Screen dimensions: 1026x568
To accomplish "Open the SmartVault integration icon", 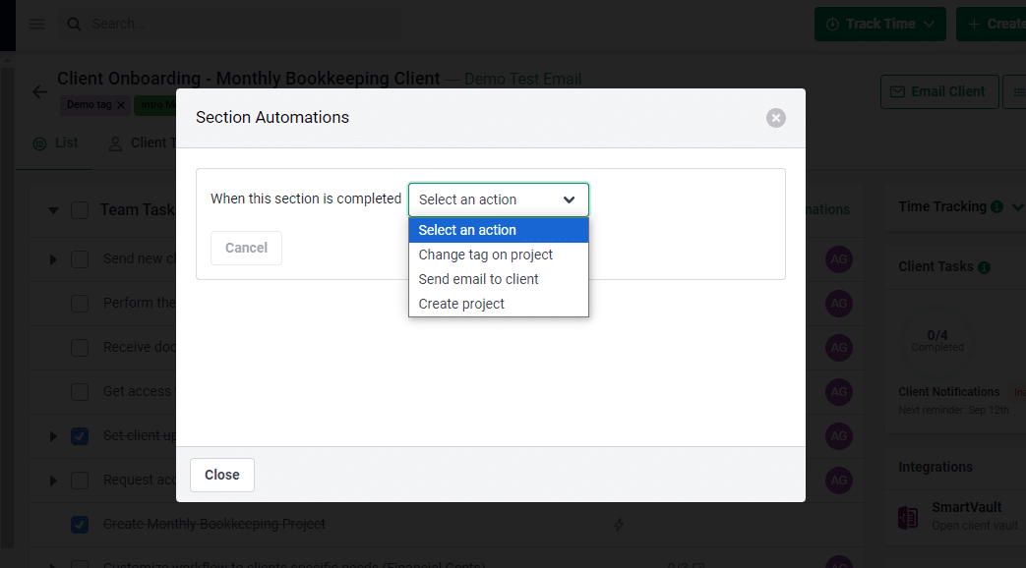I will [x=908, y=517].
